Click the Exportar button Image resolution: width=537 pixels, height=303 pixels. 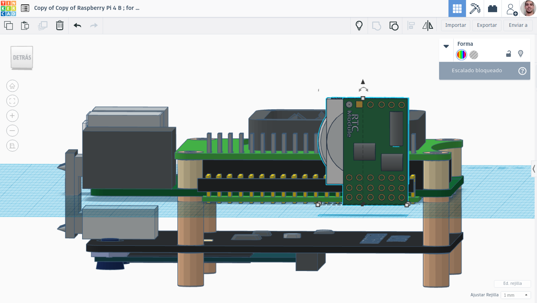point(487,25)
